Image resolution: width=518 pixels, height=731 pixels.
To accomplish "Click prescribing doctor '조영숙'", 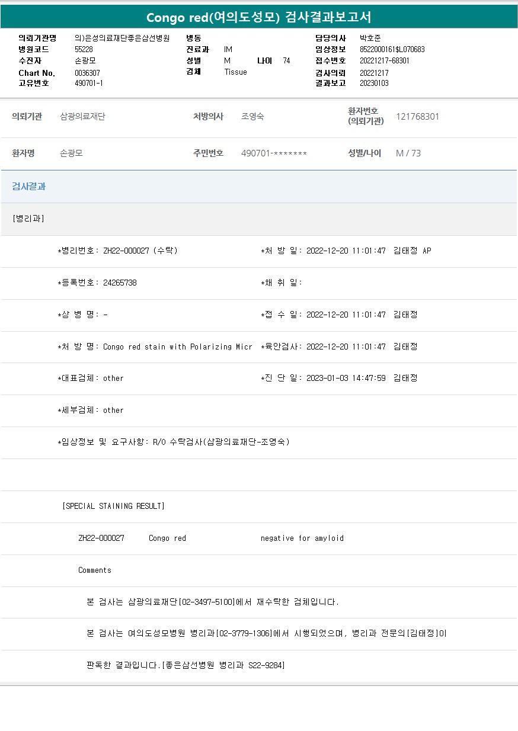I will point(252,117).
